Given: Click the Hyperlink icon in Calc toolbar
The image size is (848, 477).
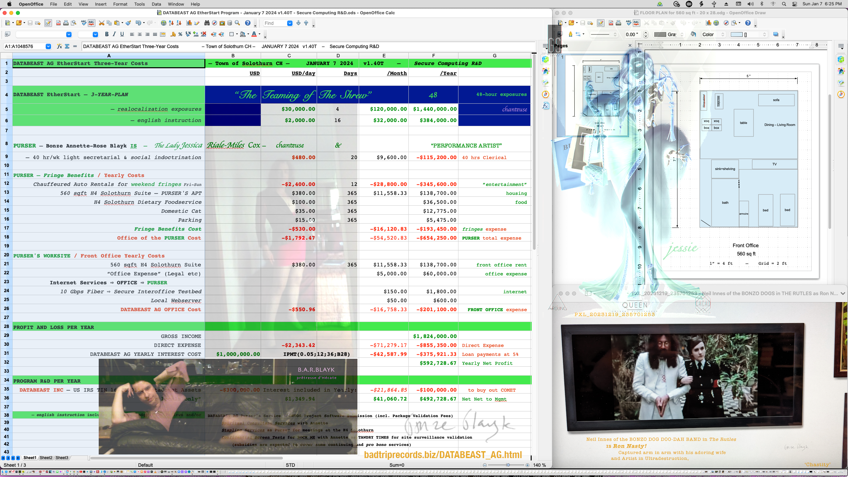Looking at the screenshot, I should point(164,23).
